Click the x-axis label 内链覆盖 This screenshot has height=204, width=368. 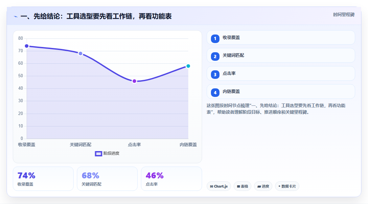click(188, 145)
